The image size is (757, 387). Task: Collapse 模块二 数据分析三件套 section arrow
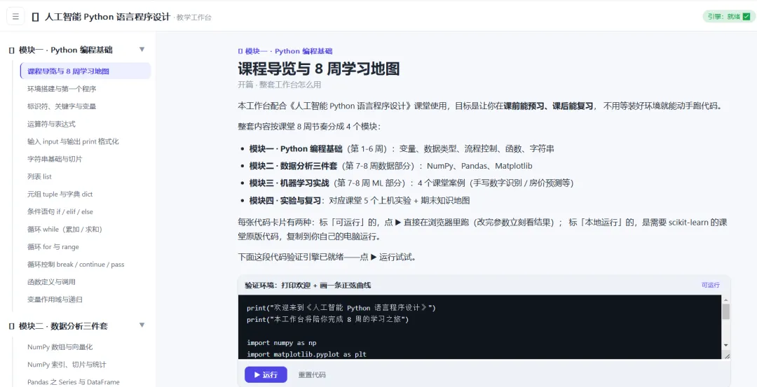142,325
